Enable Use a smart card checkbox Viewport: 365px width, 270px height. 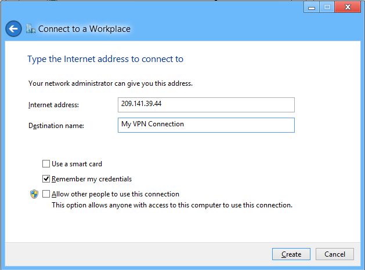tap(46, 164)
